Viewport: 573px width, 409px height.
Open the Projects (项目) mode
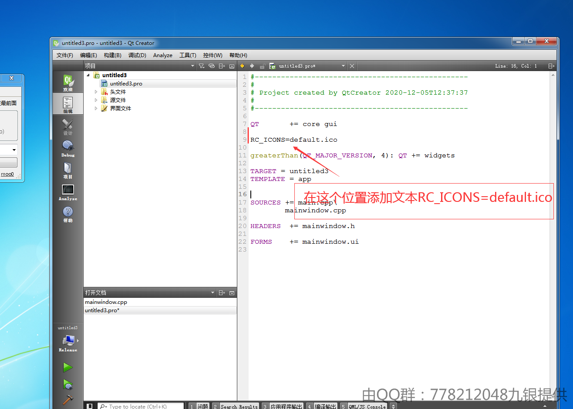(68, 170)
